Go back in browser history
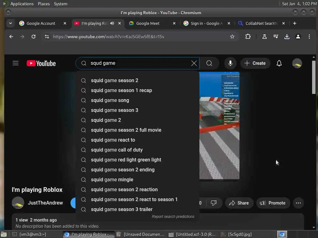The image size is (318, 238). click(11, 37)
